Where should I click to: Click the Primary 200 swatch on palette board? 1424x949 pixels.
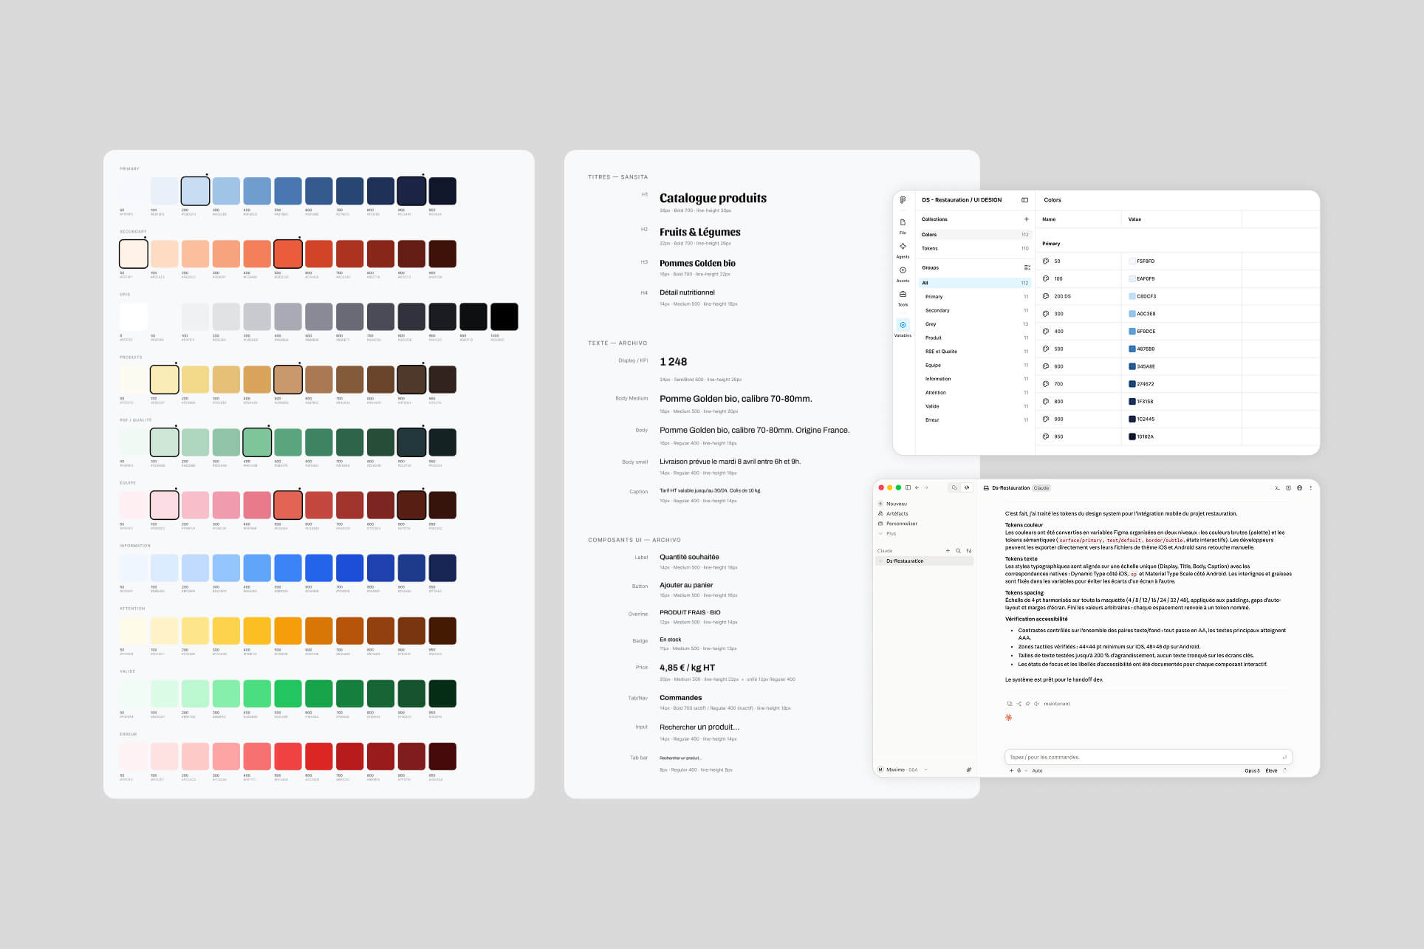coord(196,191)
